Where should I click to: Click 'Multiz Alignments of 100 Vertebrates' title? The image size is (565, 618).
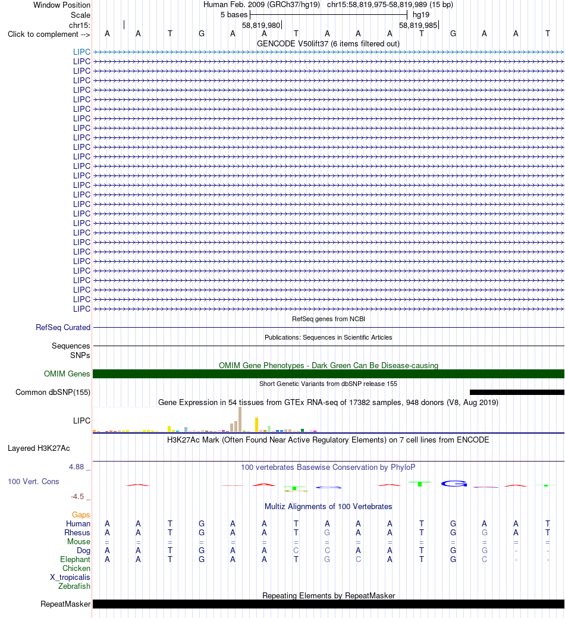[328, 506]
